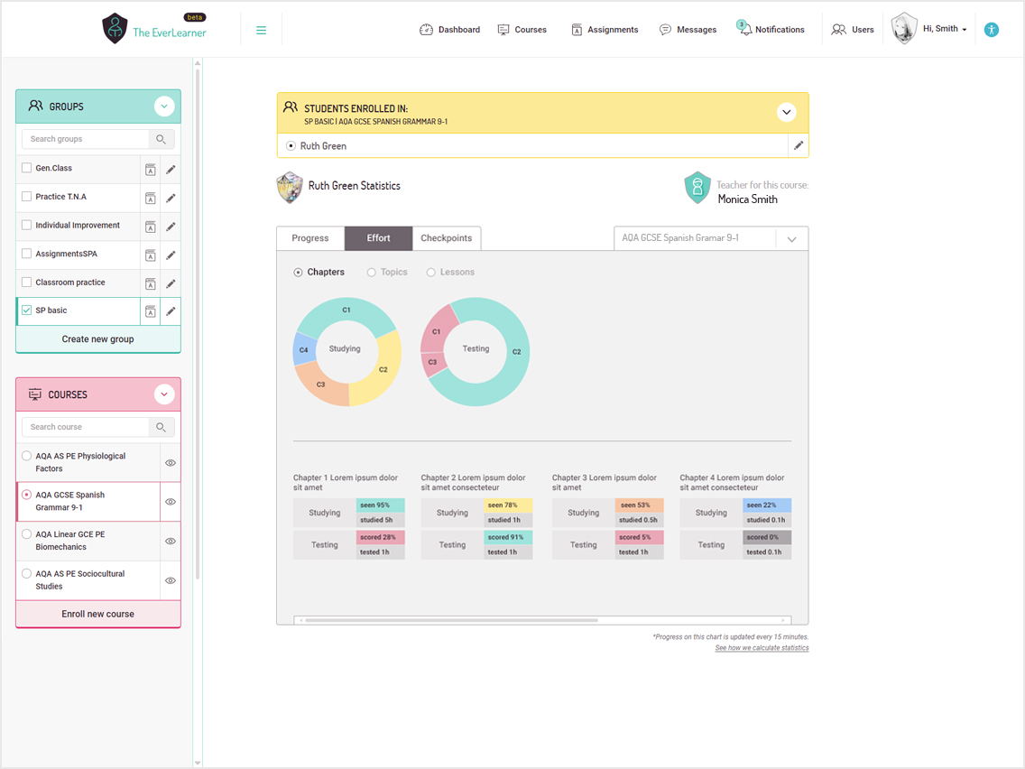Click the Create new group button
The height and width of the screenshot is (769, 1025).
pos(98,339)
